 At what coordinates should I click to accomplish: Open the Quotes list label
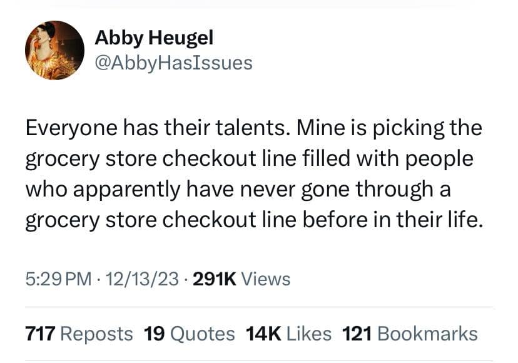(x=203, y=334)
